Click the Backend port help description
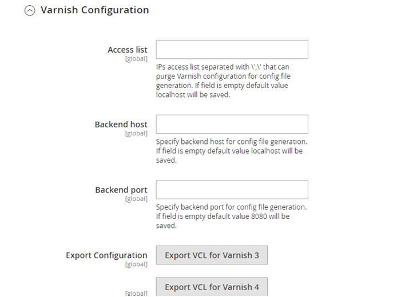397x297 pixels. tap(231, 216)
